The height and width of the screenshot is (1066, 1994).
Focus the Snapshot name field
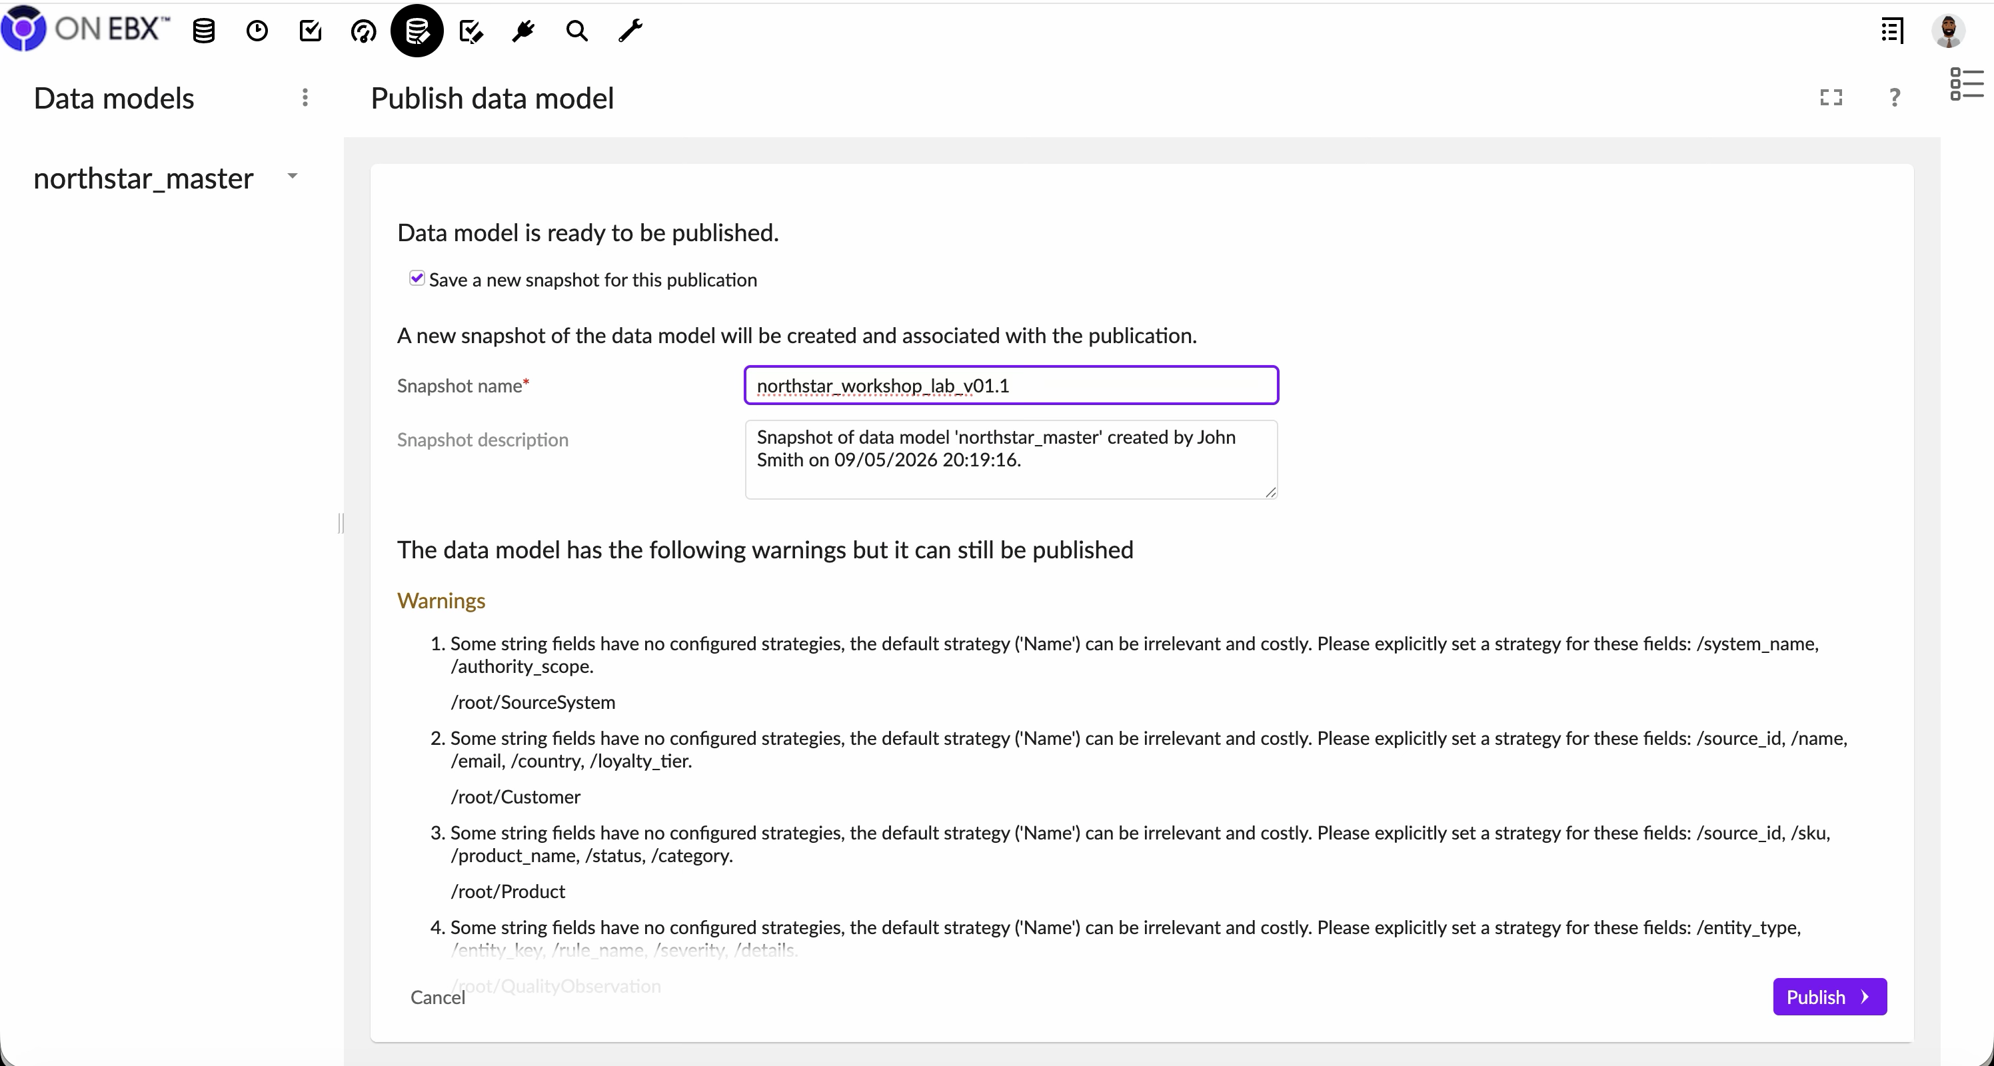[x=1011, y=384]
